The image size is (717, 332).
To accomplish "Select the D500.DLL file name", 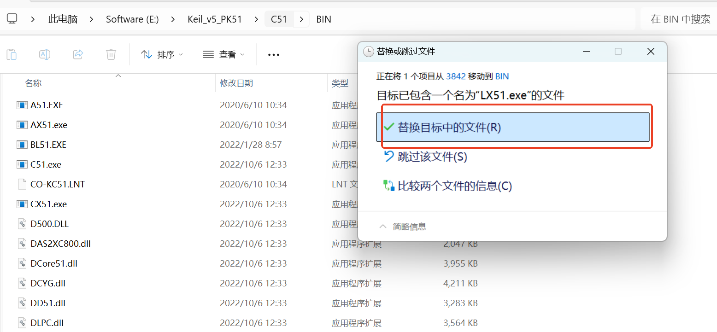I will tap(49, 224).
